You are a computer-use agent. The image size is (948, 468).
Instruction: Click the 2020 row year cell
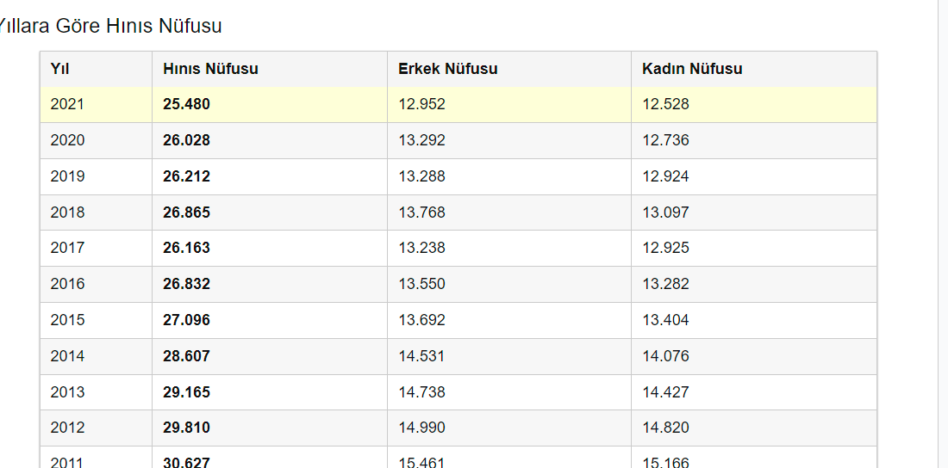tap(67, 140)
